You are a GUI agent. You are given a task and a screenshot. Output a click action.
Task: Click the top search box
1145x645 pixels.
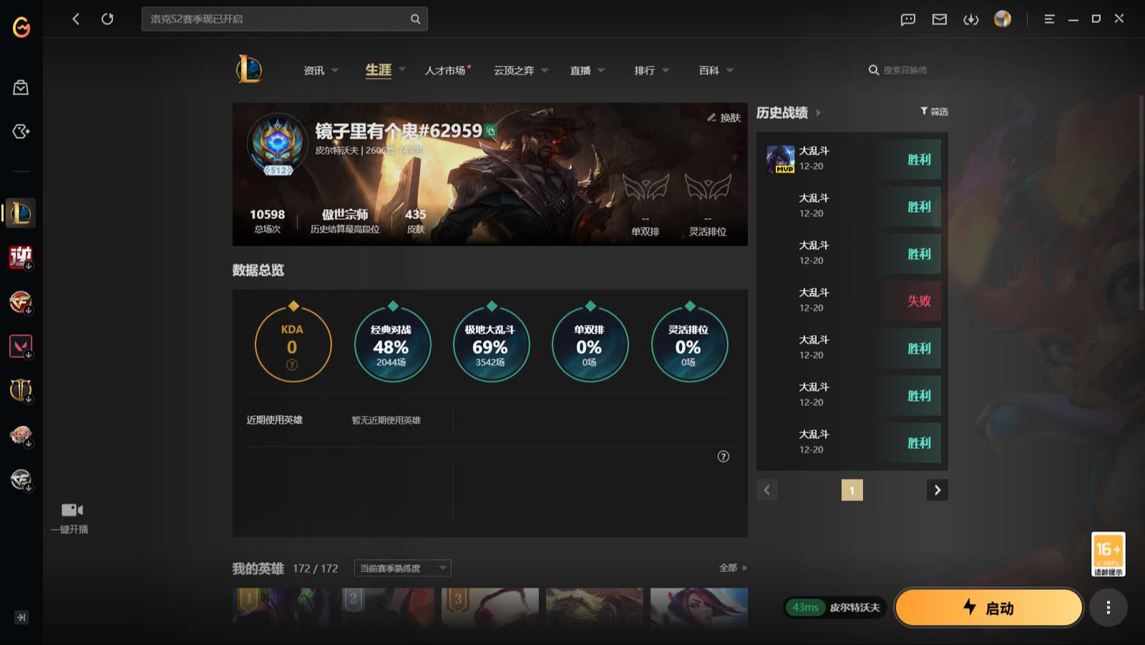click(285, 19)
